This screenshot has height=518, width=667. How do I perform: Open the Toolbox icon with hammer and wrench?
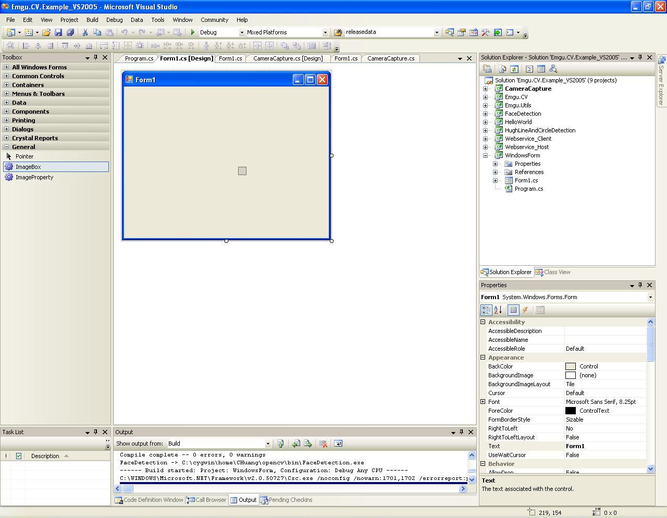[485, 32]
